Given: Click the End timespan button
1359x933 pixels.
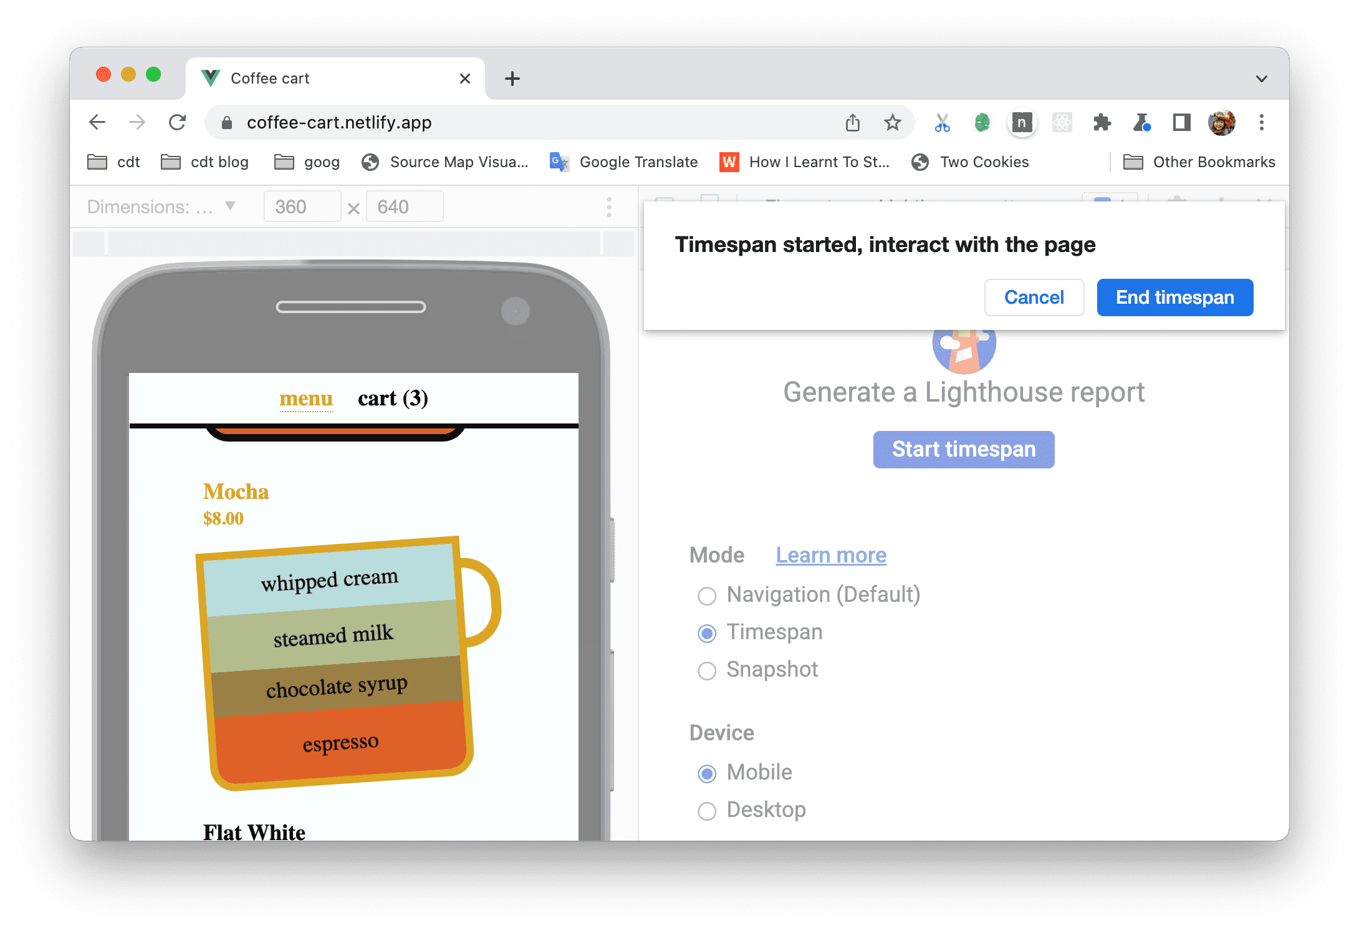Looking at the screenshot, I should tap(1175, 296).
